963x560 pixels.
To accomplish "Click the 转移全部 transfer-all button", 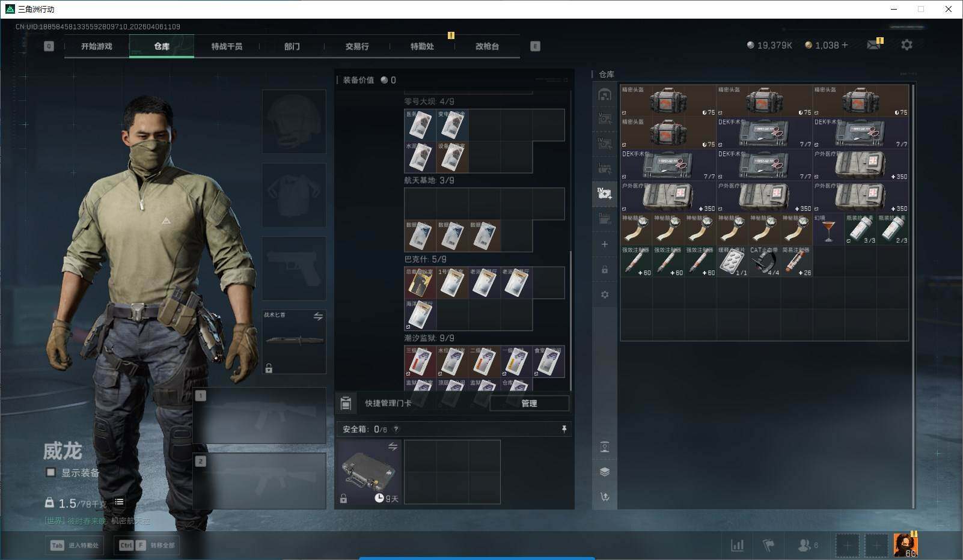I will [147, 545].
